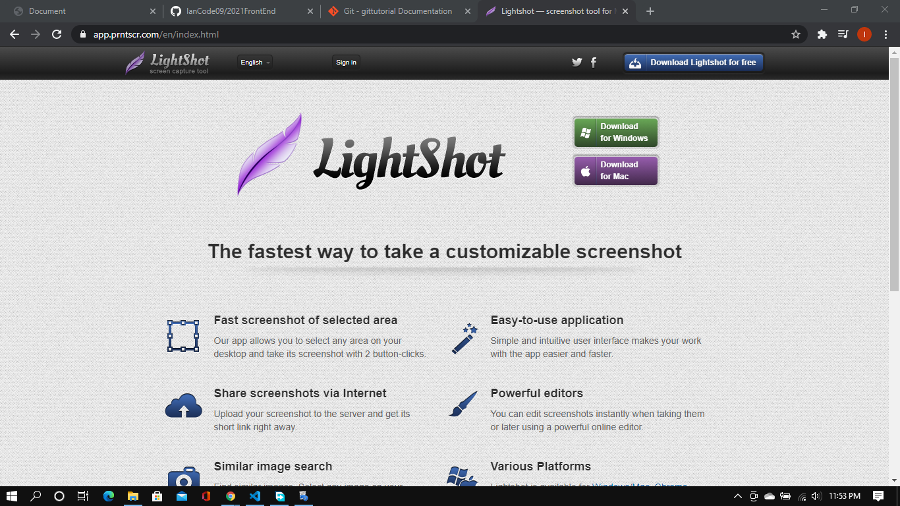Image resolution: width=900 pixels, height=506 pixels.
Task: Switch to Google Chrome in the taskbar
Action: coord(231,496)
